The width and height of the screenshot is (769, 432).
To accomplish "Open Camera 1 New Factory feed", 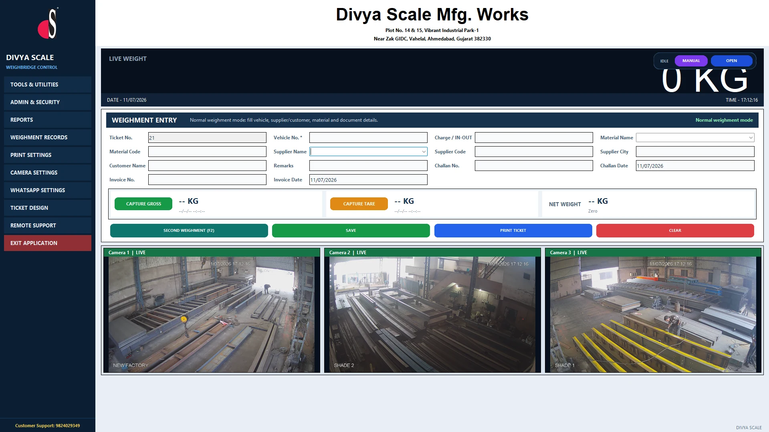I will 212,315.
